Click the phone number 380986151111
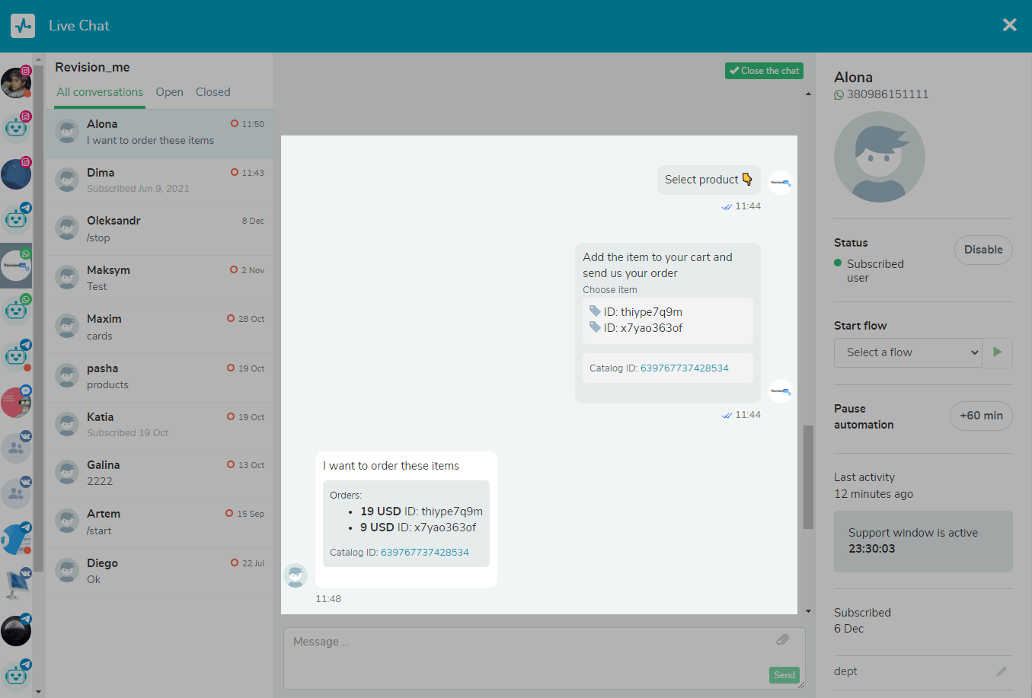 [887, 94]
